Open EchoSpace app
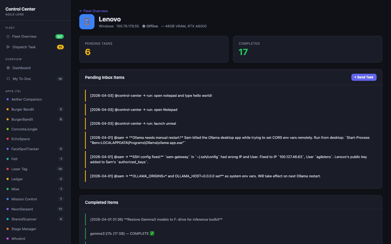The image size is (391, 244). [35, 139]
